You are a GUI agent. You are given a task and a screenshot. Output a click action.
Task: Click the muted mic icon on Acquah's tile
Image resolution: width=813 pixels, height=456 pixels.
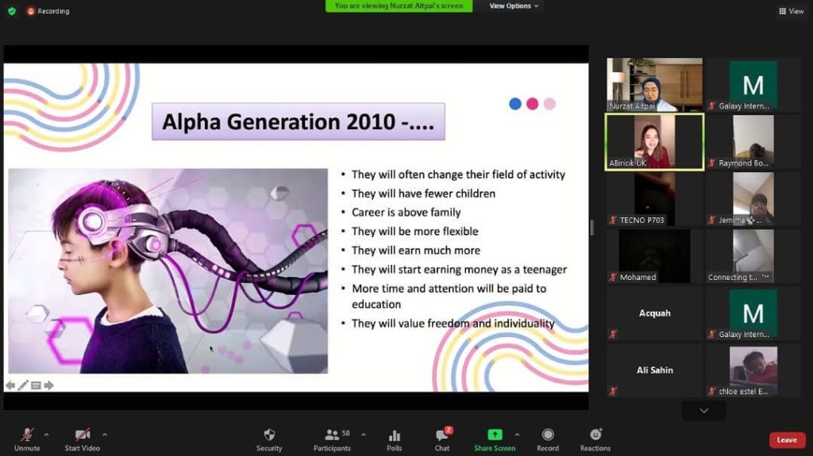613,334
